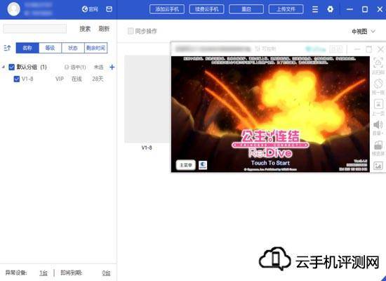The width and height of the screenshot is (386, 281).
Task: Click the shake-device icon in side toolbar
Action: pyautogui.click(x=378, y=84)
